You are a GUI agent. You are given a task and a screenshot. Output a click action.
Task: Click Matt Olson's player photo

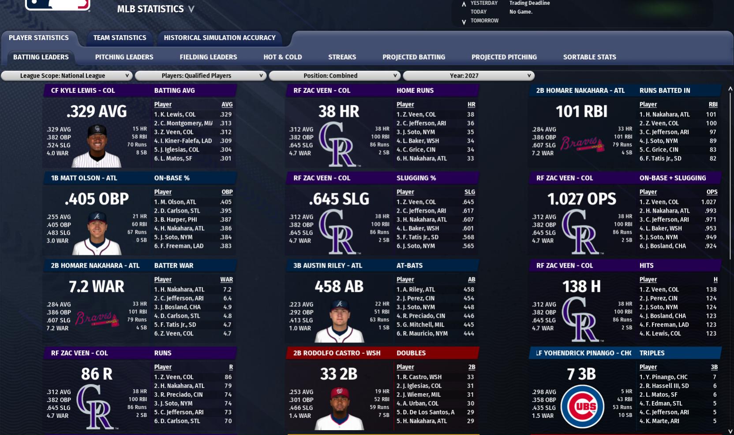pyautogui.click(x=97, y=233)
